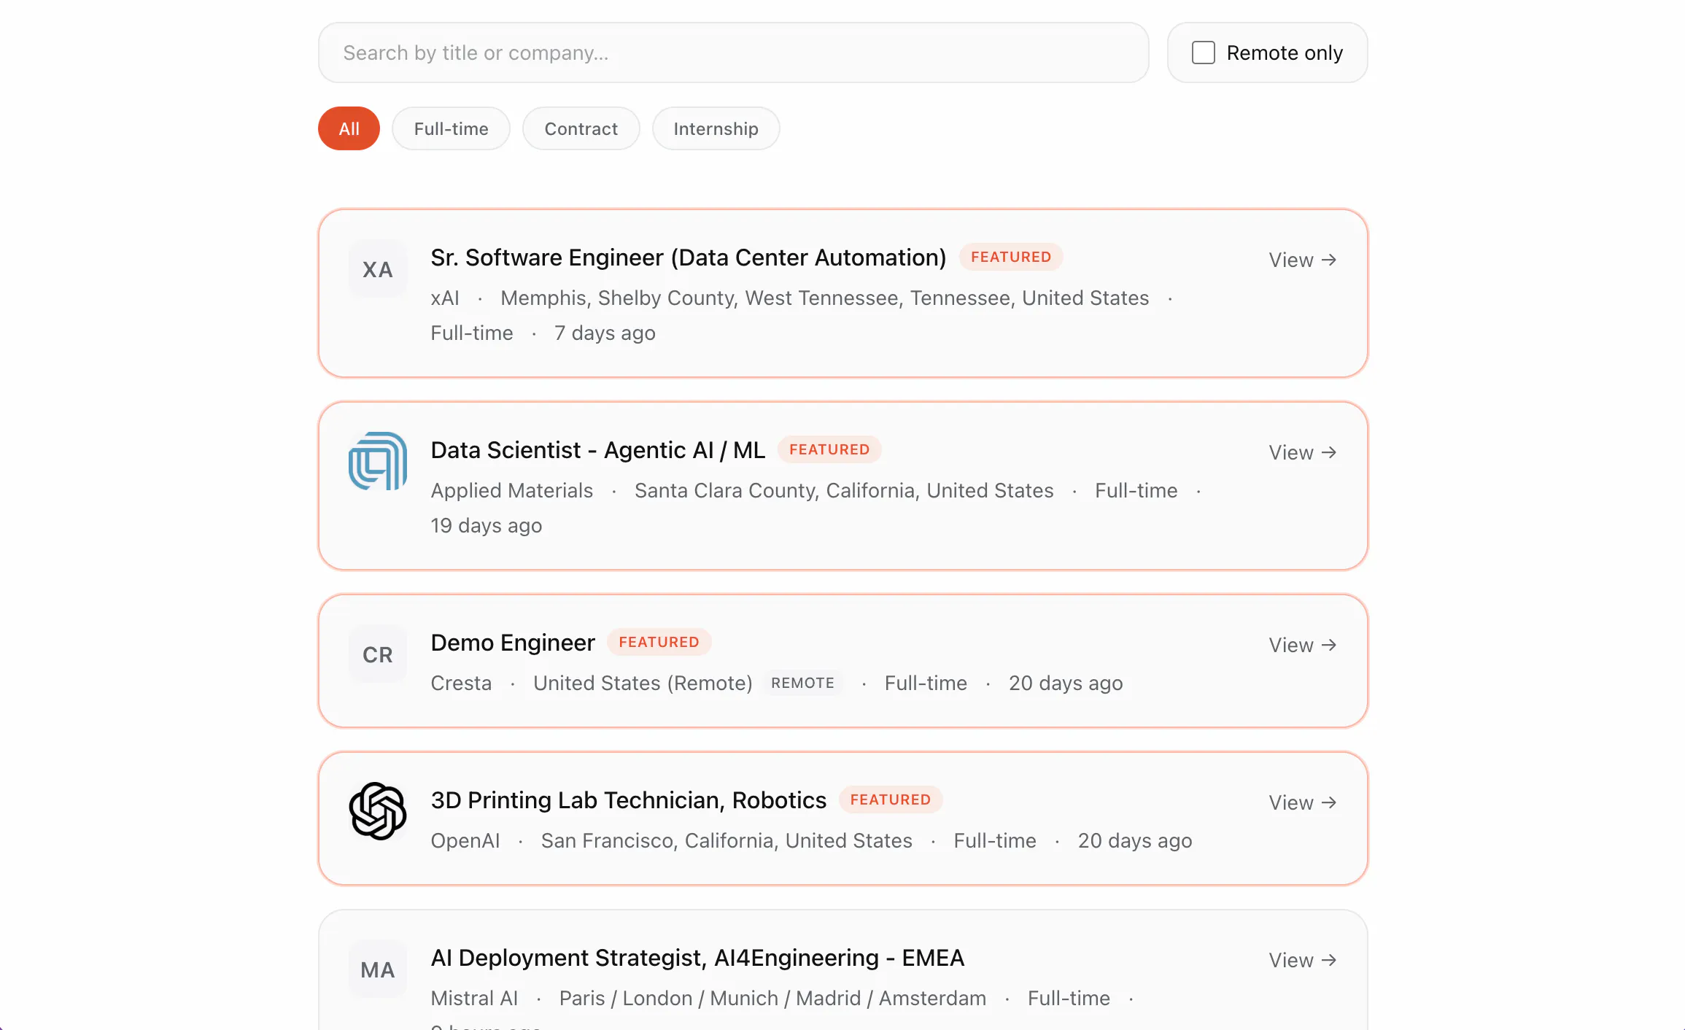Click United States (Remote) location text
The height and width of the screenshot is (1030, 1685).
point(643,683)
